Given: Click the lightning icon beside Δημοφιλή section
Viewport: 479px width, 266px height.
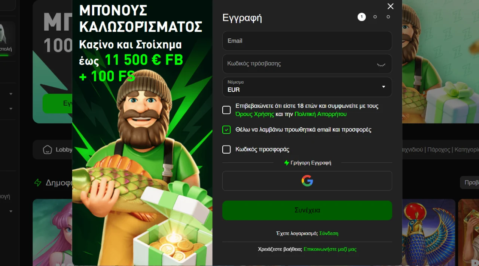Looking at the screenshot, I should [38, 182].
